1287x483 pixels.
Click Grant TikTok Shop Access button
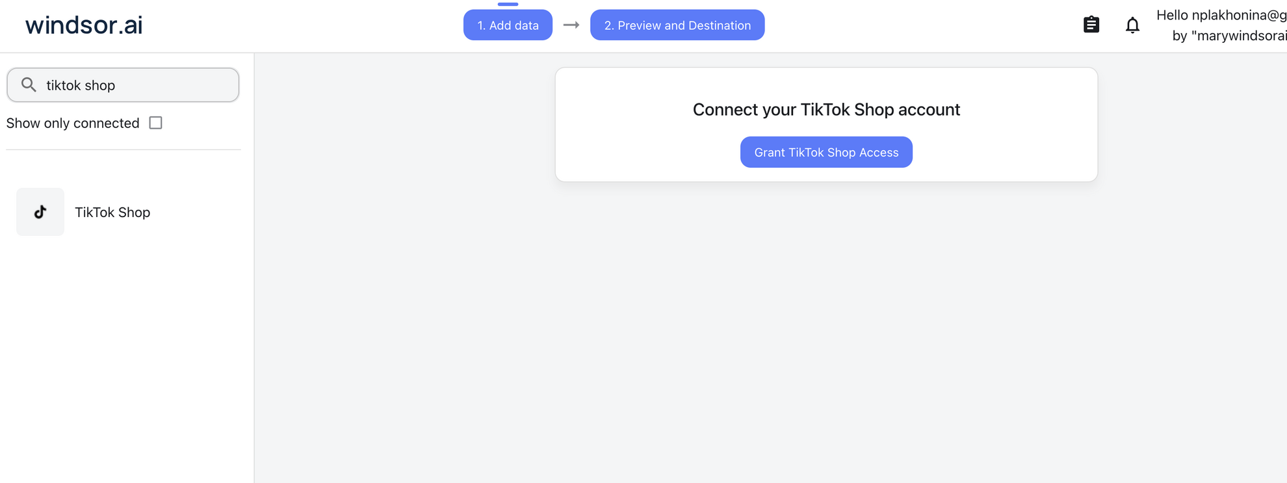pyautogui.click(x=826, y=152)
